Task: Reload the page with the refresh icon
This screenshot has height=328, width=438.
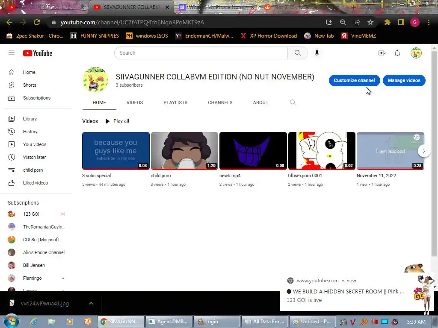Action: coord(37,22)
